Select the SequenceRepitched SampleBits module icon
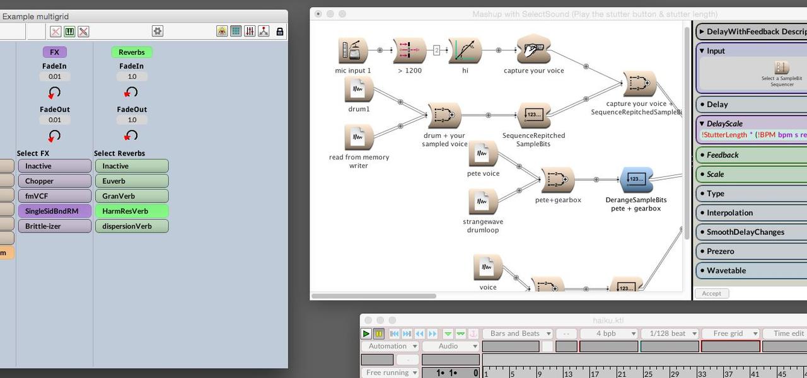Screen dimensions: 807x378 click(533, 115)
